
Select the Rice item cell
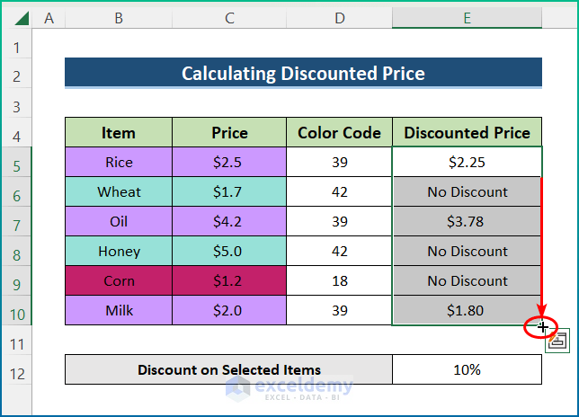coord(119,163)
